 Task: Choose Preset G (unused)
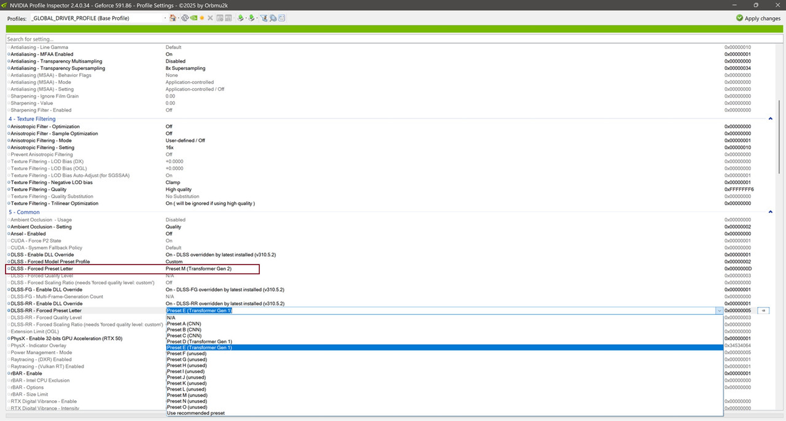(x=445, y=360)
